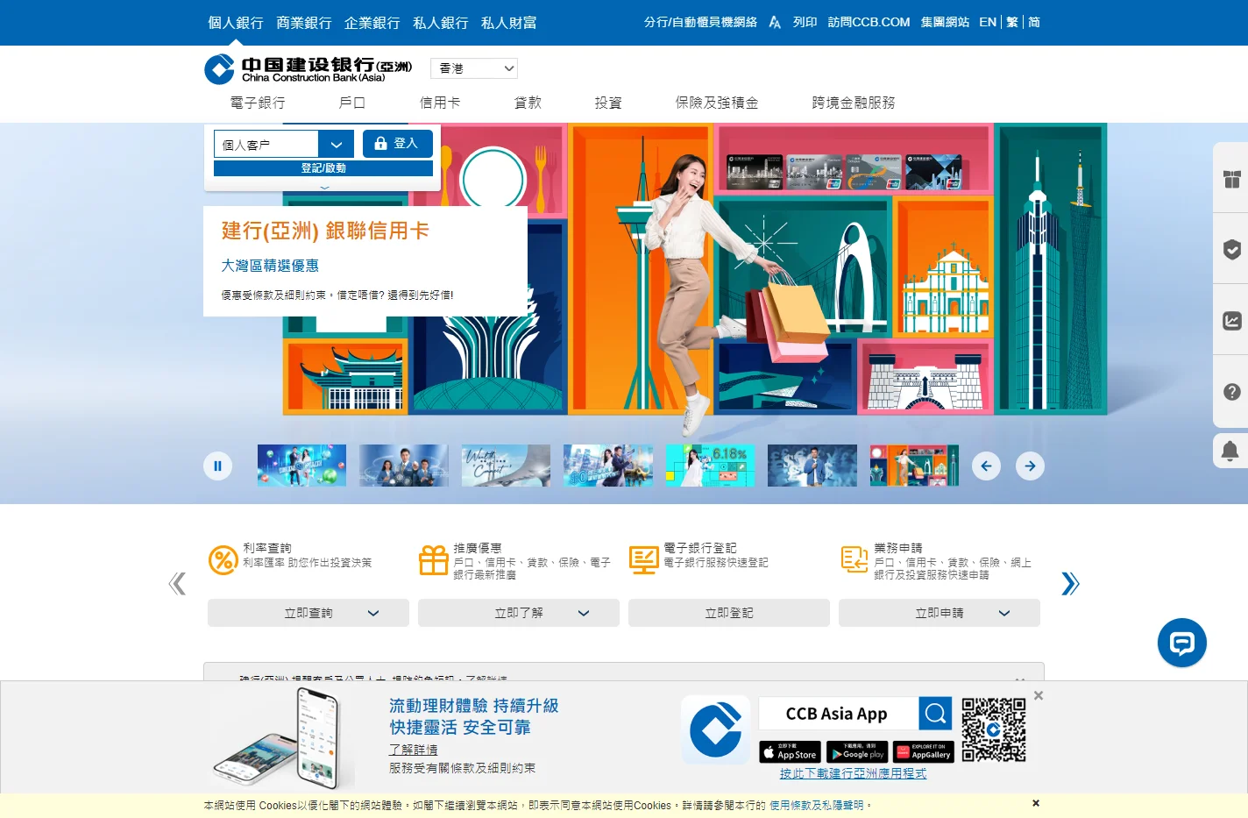Click the service application form icon
1248x818 pixels.
tap(854, 559)
